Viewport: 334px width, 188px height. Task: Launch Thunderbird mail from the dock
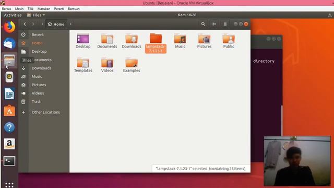coord(9,43)
